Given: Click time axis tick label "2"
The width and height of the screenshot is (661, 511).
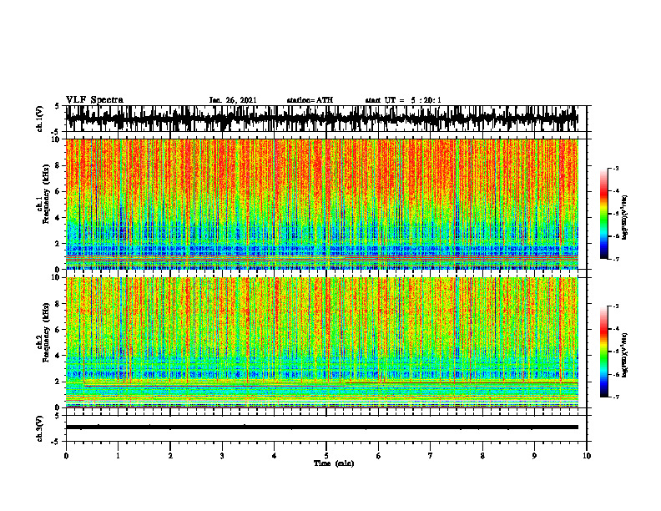Looking at the screenshot, I should coord(170,456).
